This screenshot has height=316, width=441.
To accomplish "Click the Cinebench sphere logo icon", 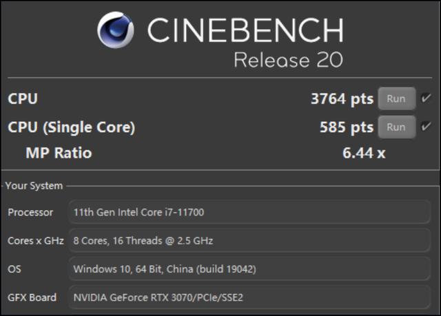I will 116,29.
